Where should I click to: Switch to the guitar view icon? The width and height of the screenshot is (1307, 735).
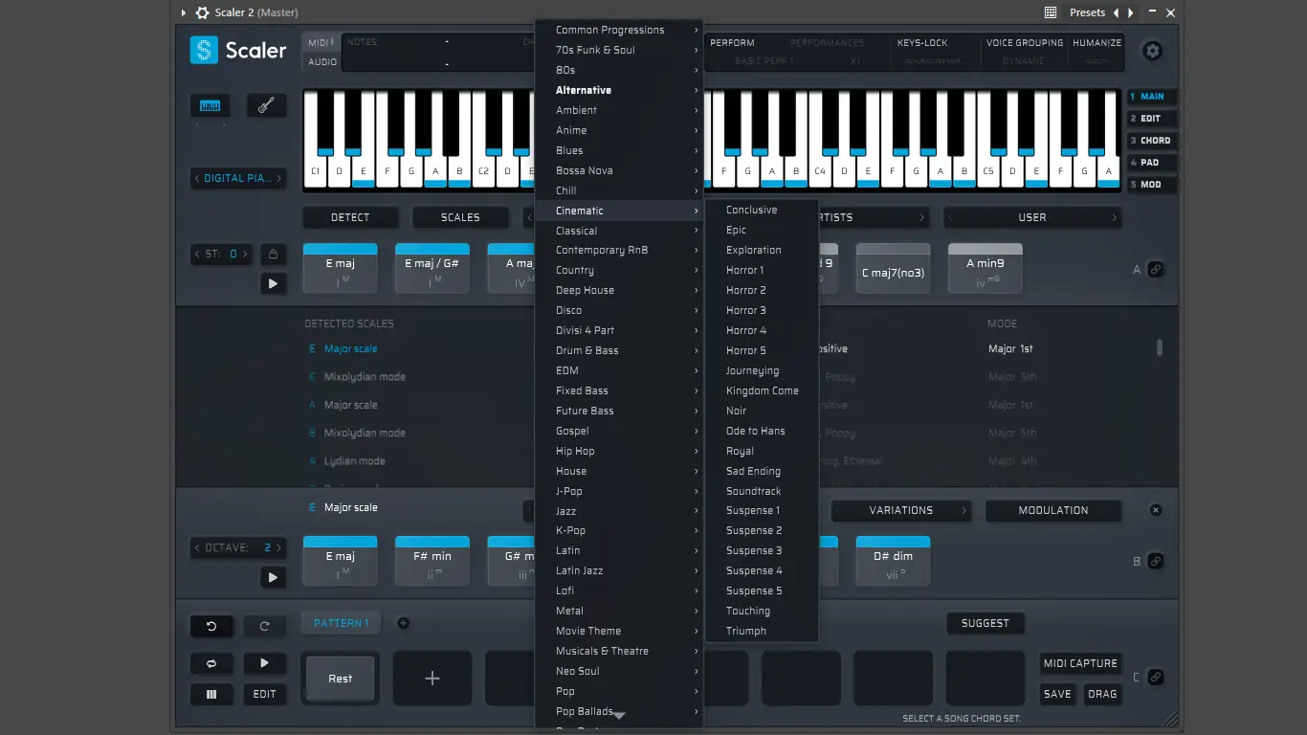click(266, 105)
